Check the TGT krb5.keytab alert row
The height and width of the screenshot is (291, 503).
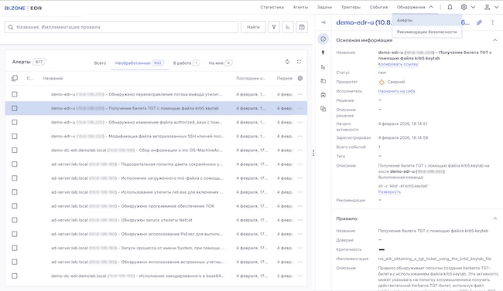[x=15, y=108]
